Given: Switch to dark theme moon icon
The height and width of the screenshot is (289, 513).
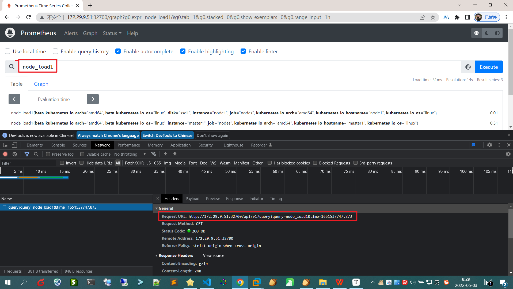Looking at the screenshot, I should click(x=487, y=33).
